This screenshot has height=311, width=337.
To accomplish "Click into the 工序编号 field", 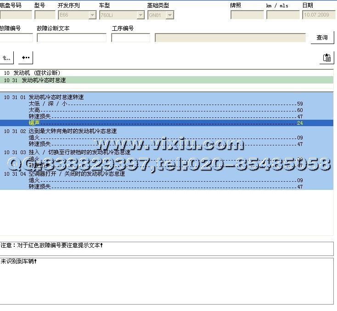I will [130, 38].
